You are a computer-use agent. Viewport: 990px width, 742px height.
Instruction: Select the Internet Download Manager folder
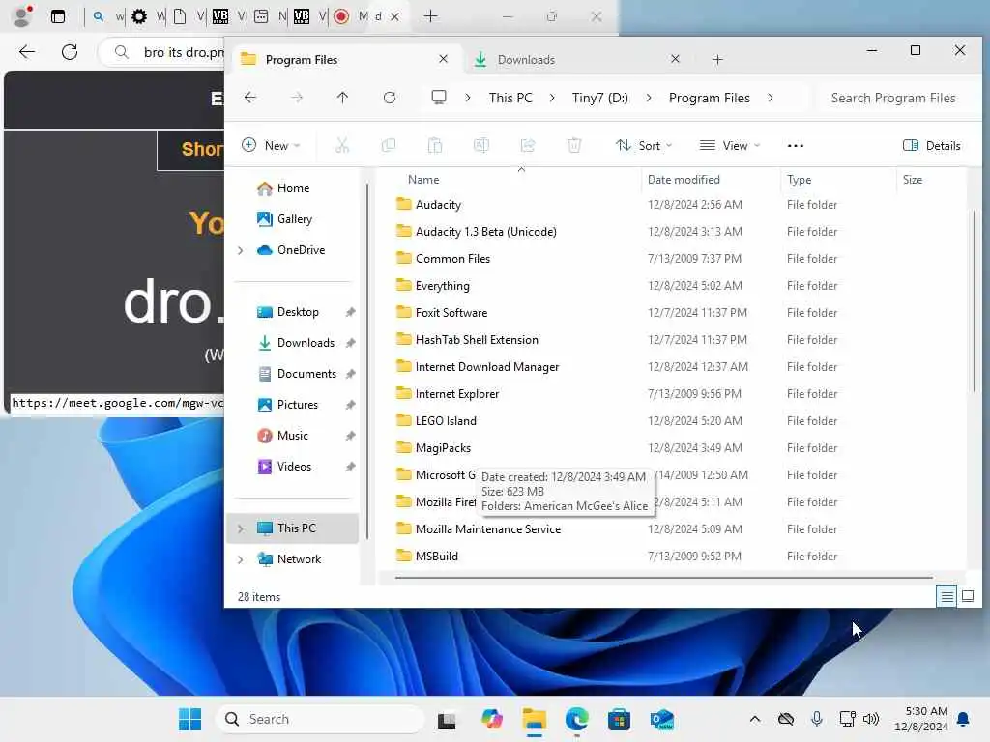(487, 366)
